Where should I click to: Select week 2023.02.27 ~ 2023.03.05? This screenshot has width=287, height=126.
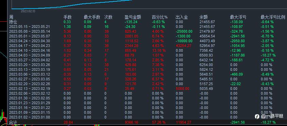click(x=30, y=79)
